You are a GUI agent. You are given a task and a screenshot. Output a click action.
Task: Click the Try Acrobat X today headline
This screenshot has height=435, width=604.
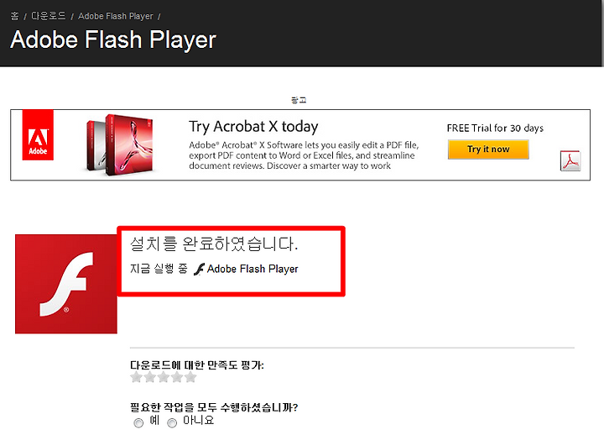click(x=253, y=127)
